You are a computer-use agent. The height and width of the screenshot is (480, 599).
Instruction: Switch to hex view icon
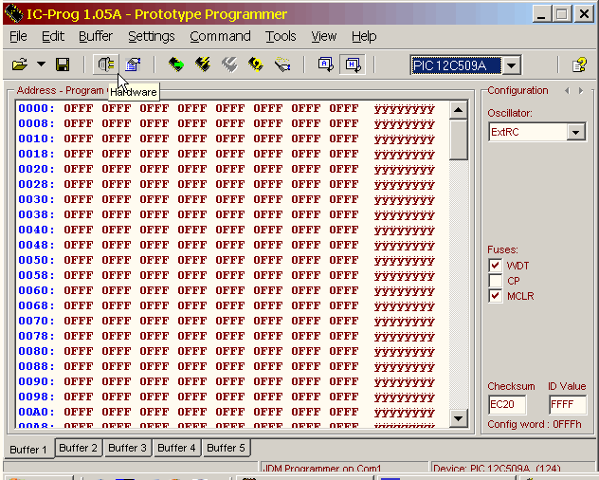[353, 65]
